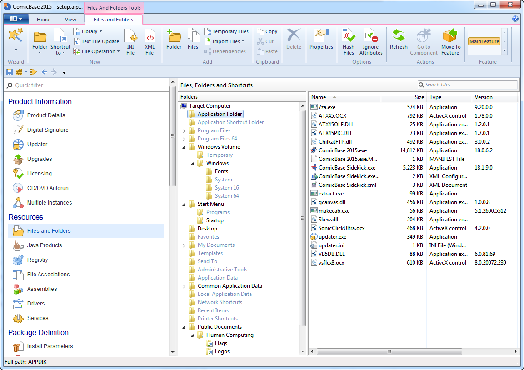The width and height of the screenshot is (524, 370).
Task: Open the Java Products page
Action: pyautogui.click(x=37, y=245)
